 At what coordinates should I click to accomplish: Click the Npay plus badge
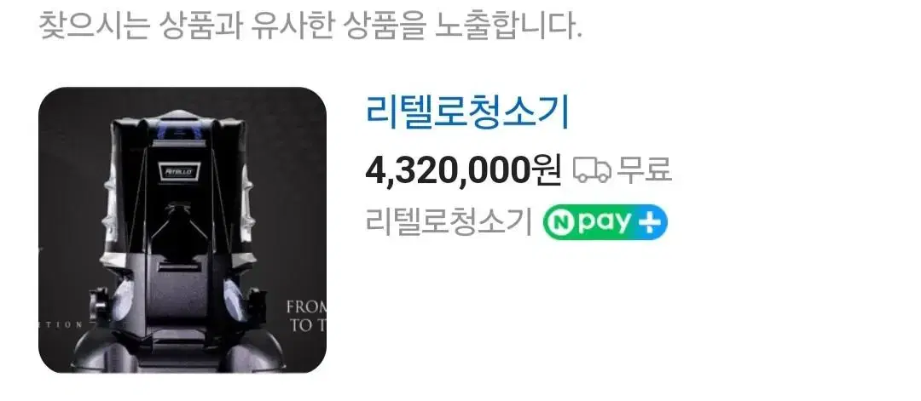[x=605, y=222]
